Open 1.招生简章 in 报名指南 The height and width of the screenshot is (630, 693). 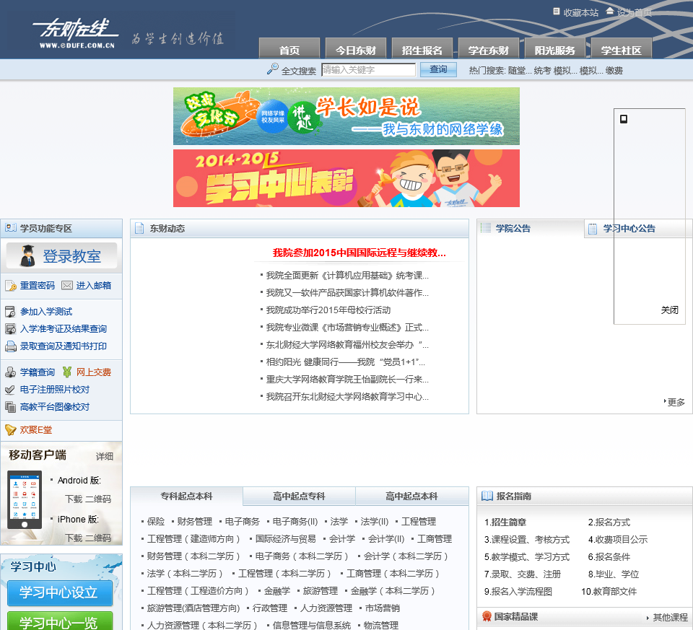coord(505,522)
